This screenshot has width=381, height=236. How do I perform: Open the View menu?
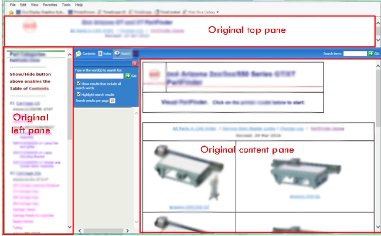pos(35,5)
